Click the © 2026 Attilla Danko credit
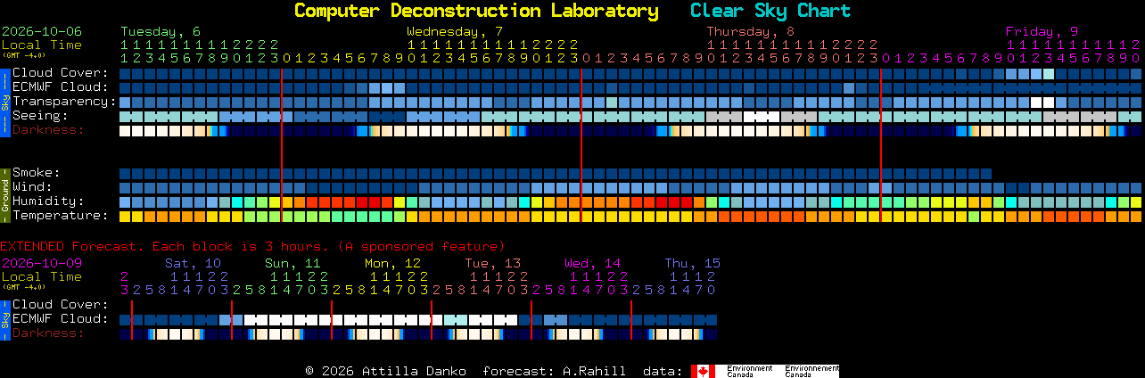Image resolution: width=1145 pixels, height=378 pixels. point(385,371)
